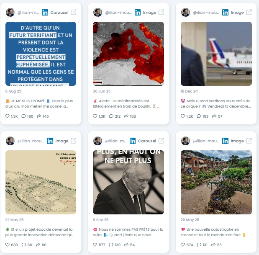The image size is (259, 255).
Task: Click the author handle on 20 May 25 post
Action: [x=206, y=141]
